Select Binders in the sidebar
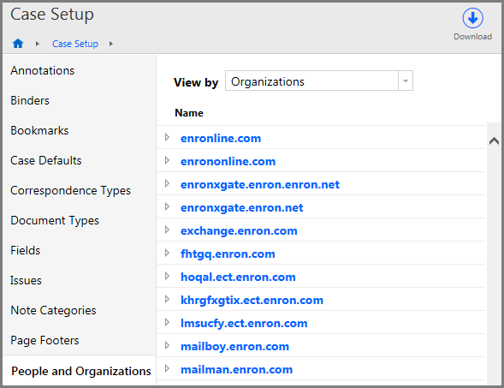504x388 pixels. [x=30, y=100]
